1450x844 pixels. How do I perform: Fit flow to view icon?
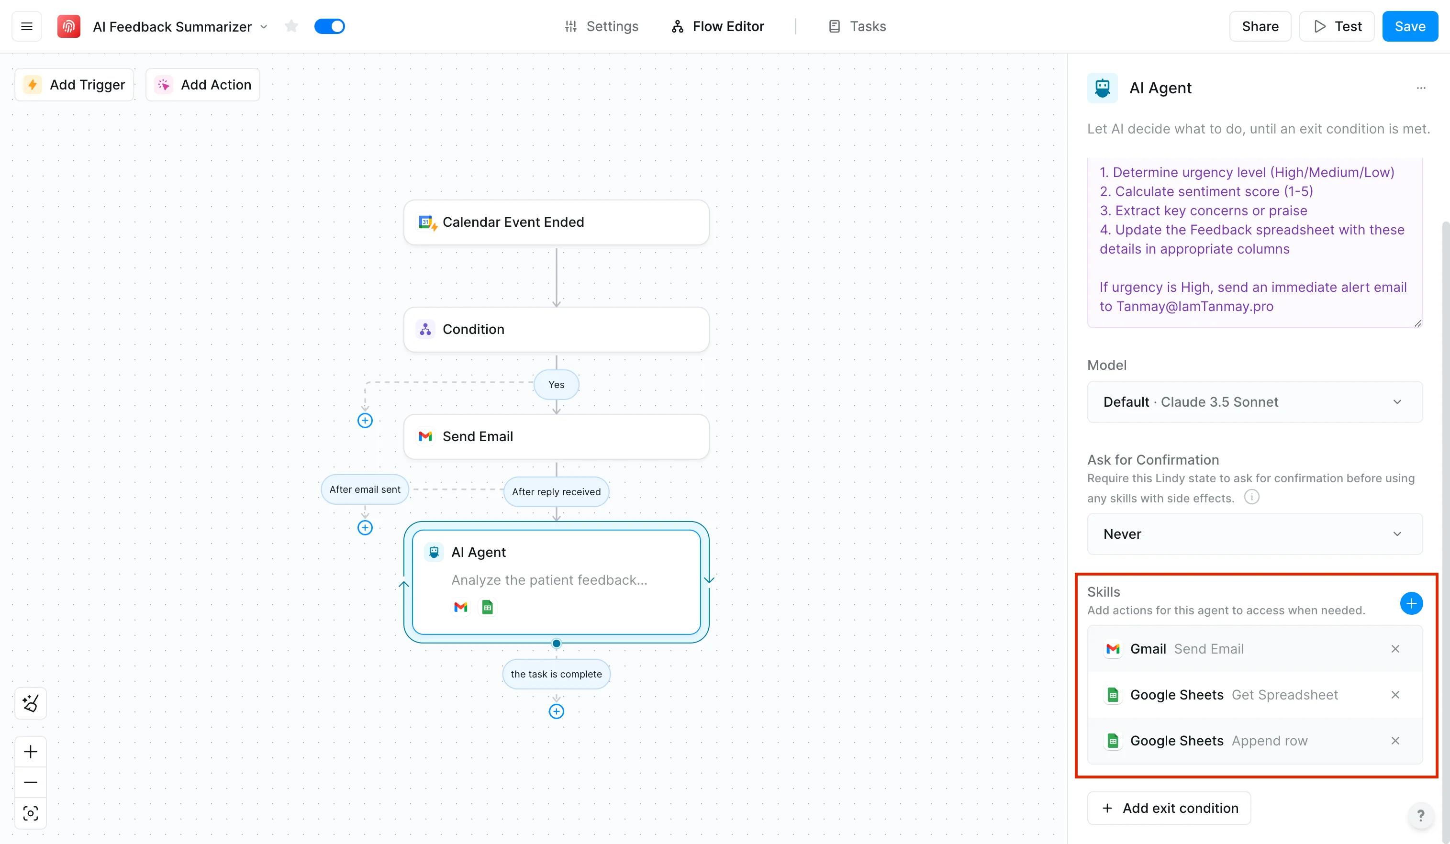click(31, 813)
